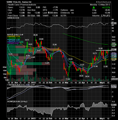This screenshot has width=118, height=120.
Task: Click the 13.56 February price annotation
Action: click(55, 45)
